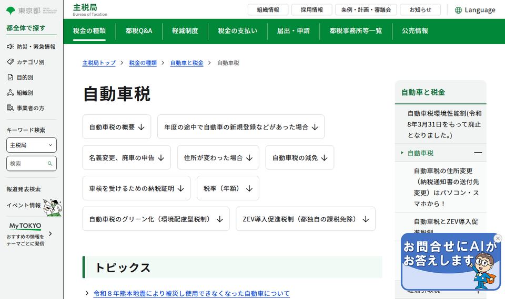Open 事業者の方 in the sidebar
Image resolution: width=505 pixels, height=299 pixels.
(x=26, y=108)
